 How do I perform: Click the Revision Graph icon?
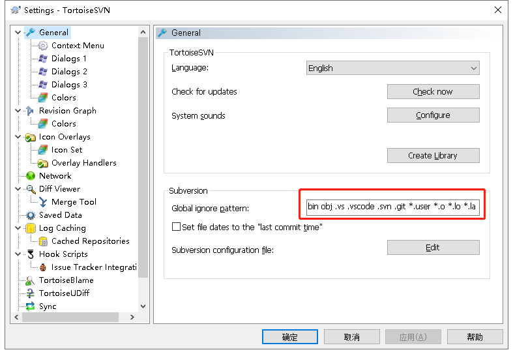pos(30,111)
